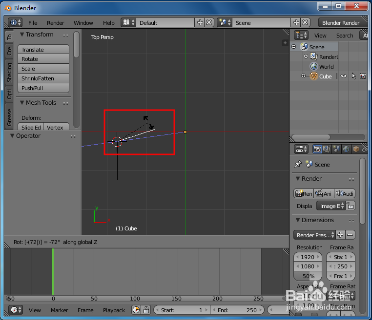Open the timeline Playback menu
The height and width of the screenshot is (320, 372).
(114, 310)
